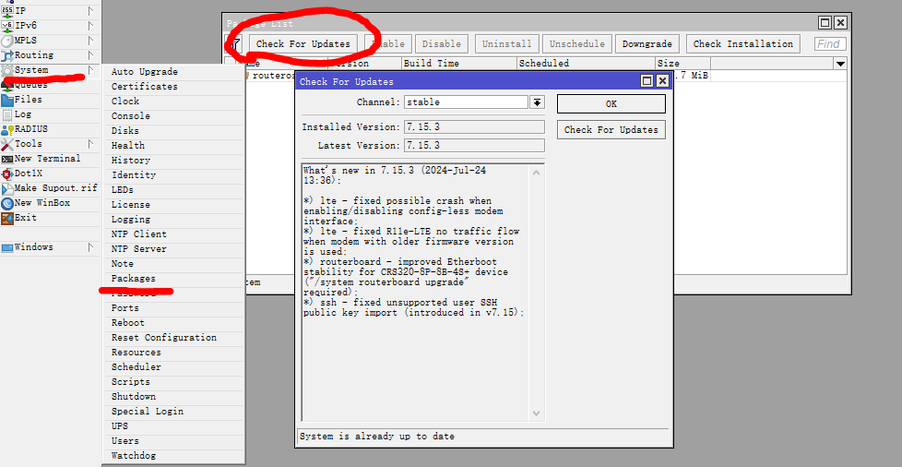
Task: Click the Dot1X icon
Action: tap(6, 174)
